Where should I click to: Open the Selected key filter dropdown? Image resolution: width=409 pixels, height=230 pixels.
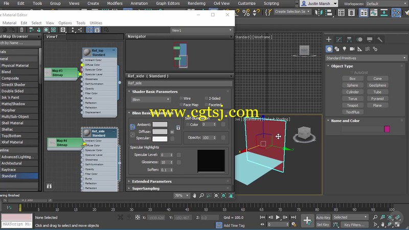click(350, 217)
